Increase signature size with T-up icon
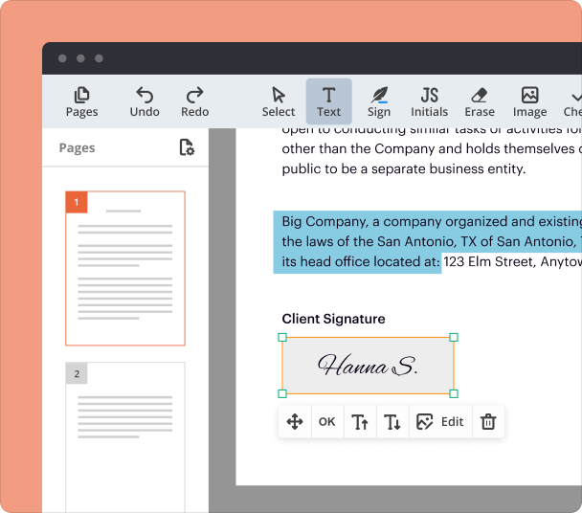This screenshot has width=582, height=513. (x=360, y=422)
